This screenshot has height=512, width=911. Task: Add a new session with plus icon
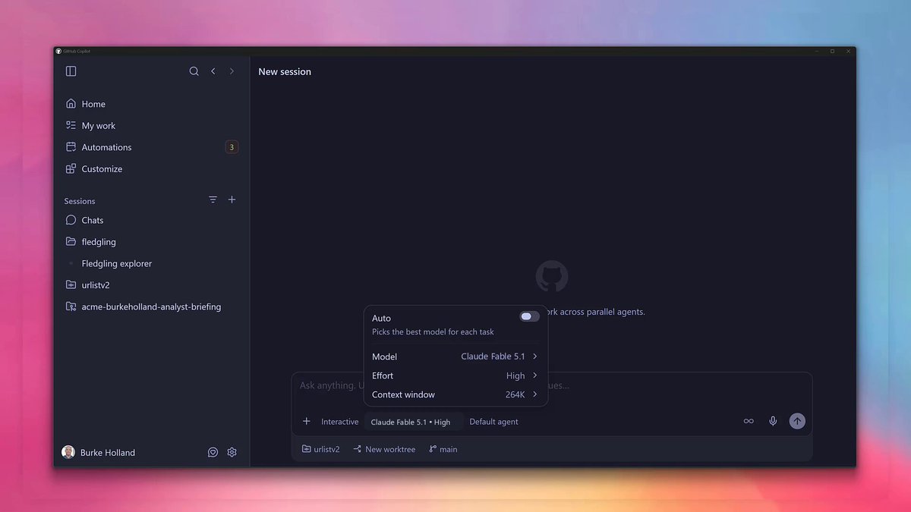tap(232, 199)
